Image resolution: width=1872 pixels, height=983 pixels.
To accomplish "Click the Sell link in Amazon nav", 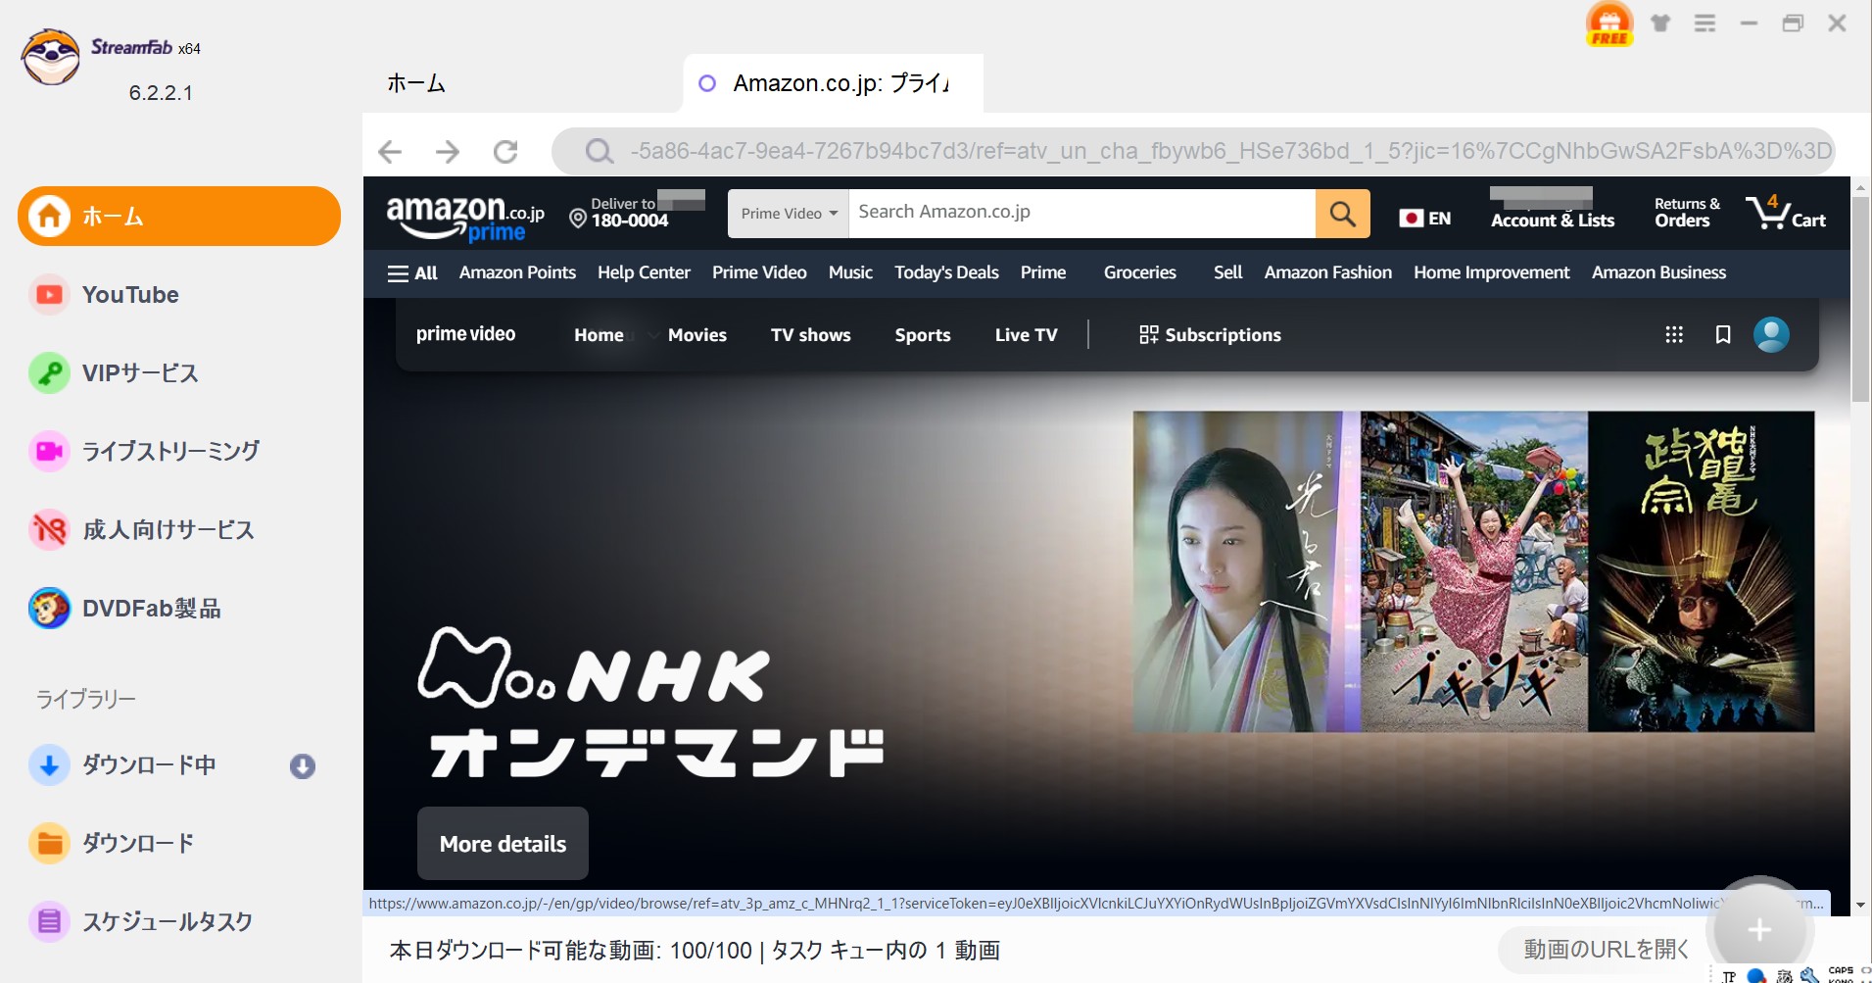I will 1227,273.
